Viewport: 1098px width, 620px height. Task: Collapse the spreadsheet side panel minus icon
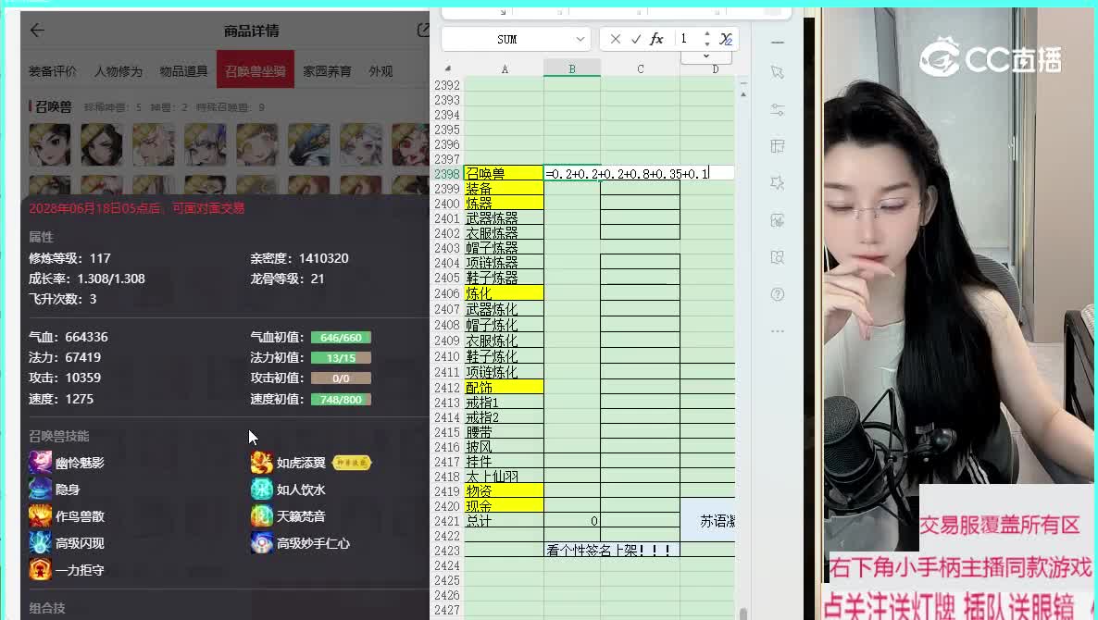[778, 43]
